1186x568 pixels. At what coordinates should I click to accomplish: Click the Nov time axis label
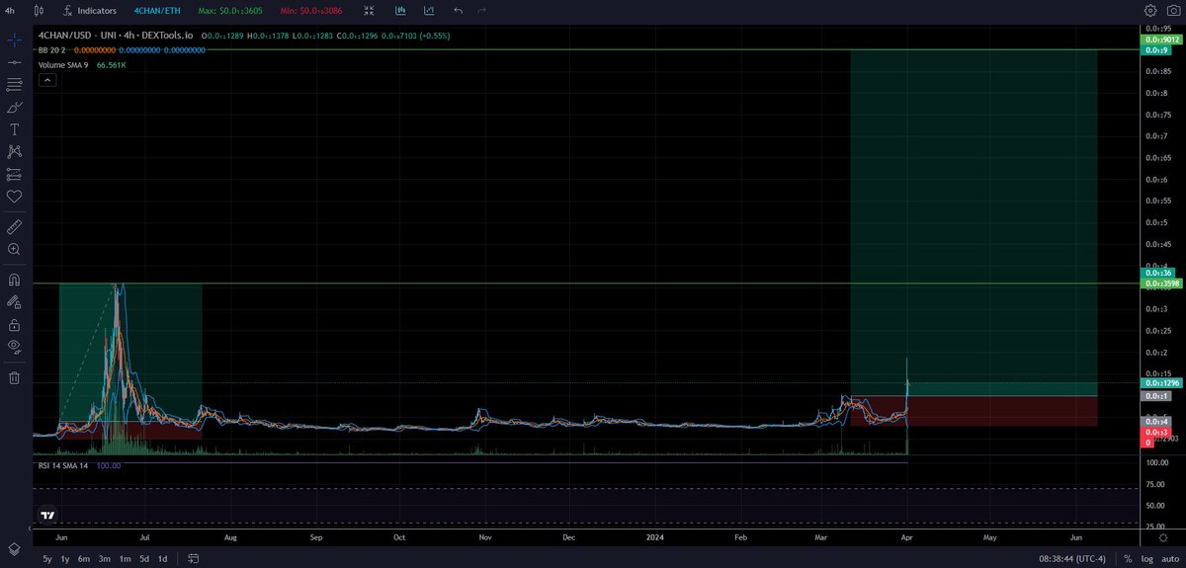pos(485,538)
